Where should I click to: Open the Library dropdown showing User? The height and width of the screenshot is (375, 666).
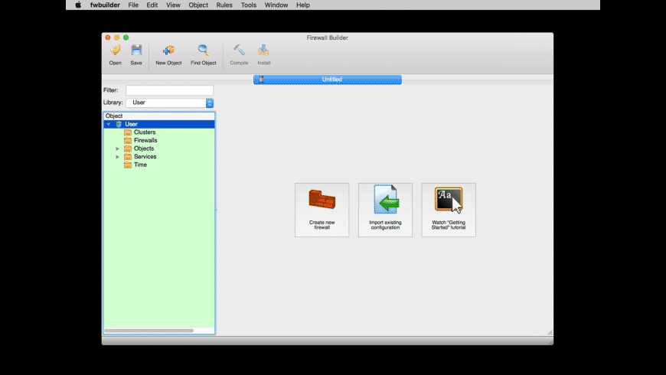coord(169,103)
